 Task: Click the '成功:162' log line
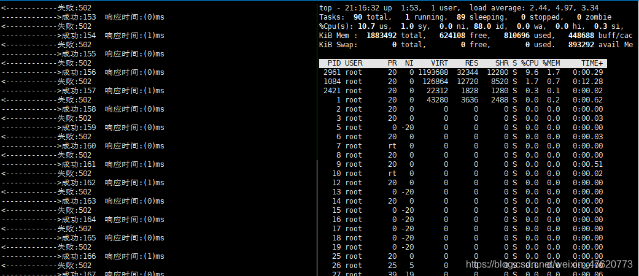[83, 183]
